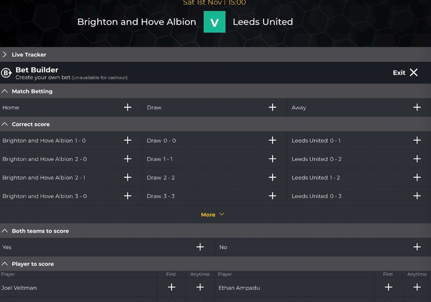Image resolution: width=431 pixels, height=302 pixels.
Task: Click the green V versus badge
Action: tap(214, 22)
